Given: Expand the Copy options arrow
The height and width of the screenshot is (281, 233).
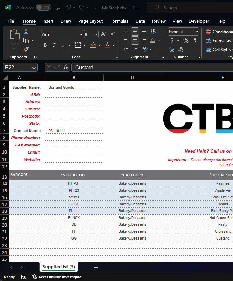Looking at the screenshot, I should 33,41.
